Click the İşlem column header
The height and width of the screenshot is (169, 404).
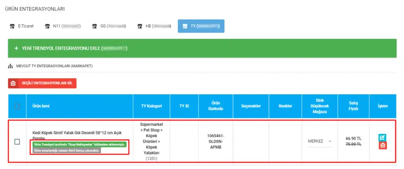[x=382, y=106]
